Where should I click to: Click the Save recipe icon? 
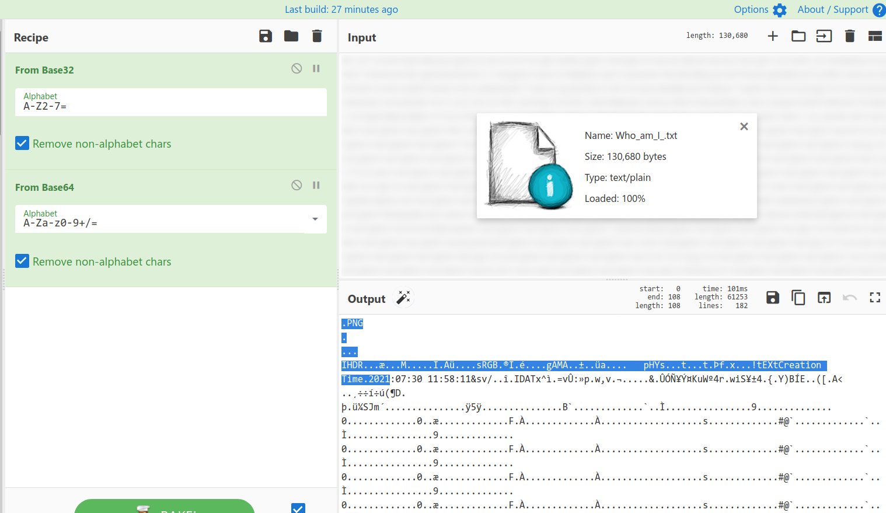point(266,36)
